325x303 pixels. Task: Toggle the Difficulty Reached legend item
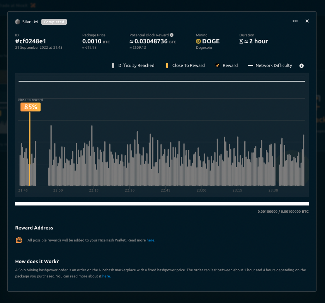(133, 66)
